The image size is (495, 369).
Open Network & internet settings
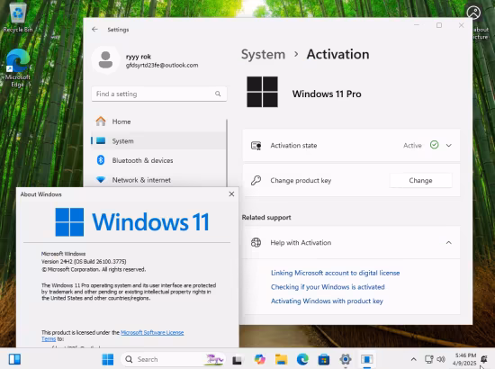[x=158, y=180]
